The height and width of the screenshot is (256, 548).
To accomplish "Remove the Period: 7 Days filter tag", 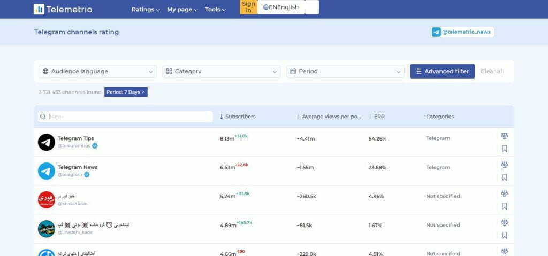I will pos(143,92).
